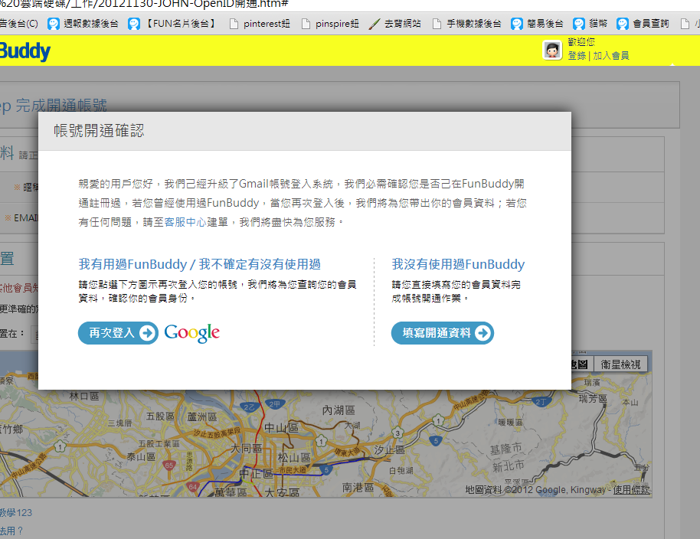Click the 登錄 login link
Image resolution: width=700 pixels, height=539 pixels.
[577, 56]
